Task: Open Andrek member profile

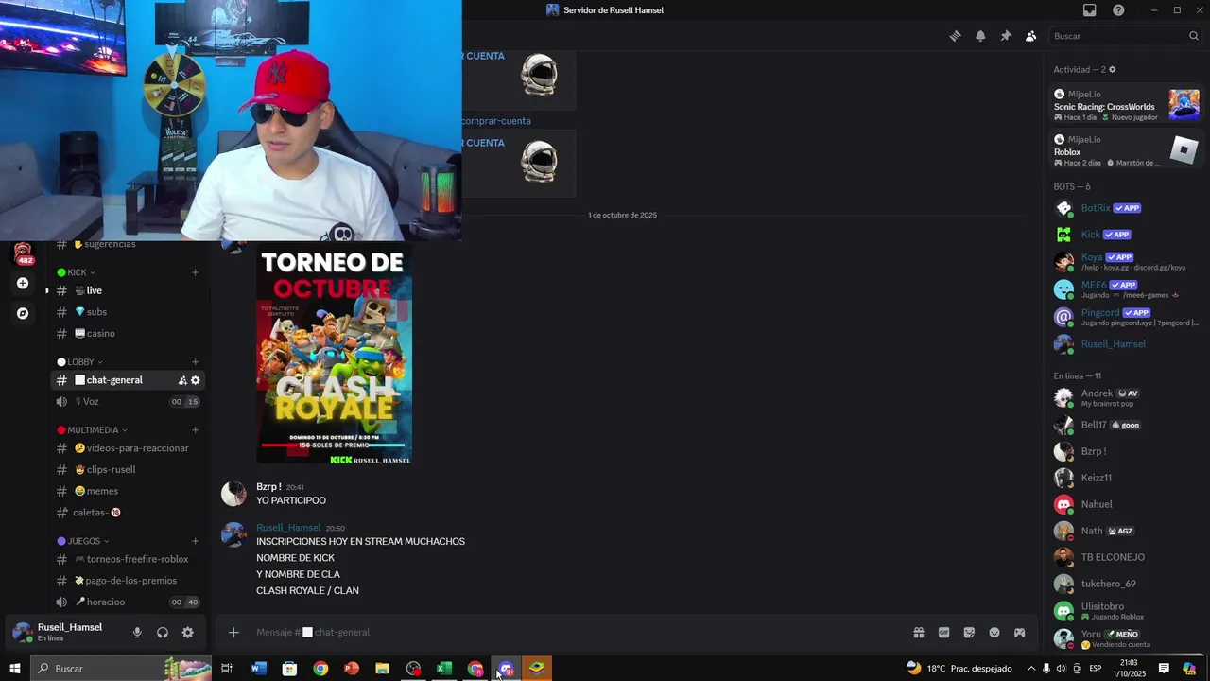Action: point(1127,398)
